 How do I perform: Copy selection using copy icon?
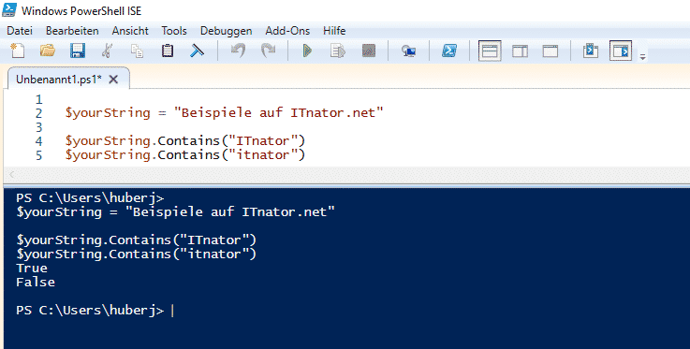[x=137, y=51]
